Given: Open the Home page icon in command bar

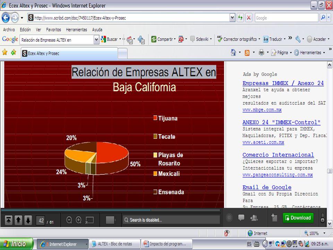Looking at the screenshot, I should [233, 52].
